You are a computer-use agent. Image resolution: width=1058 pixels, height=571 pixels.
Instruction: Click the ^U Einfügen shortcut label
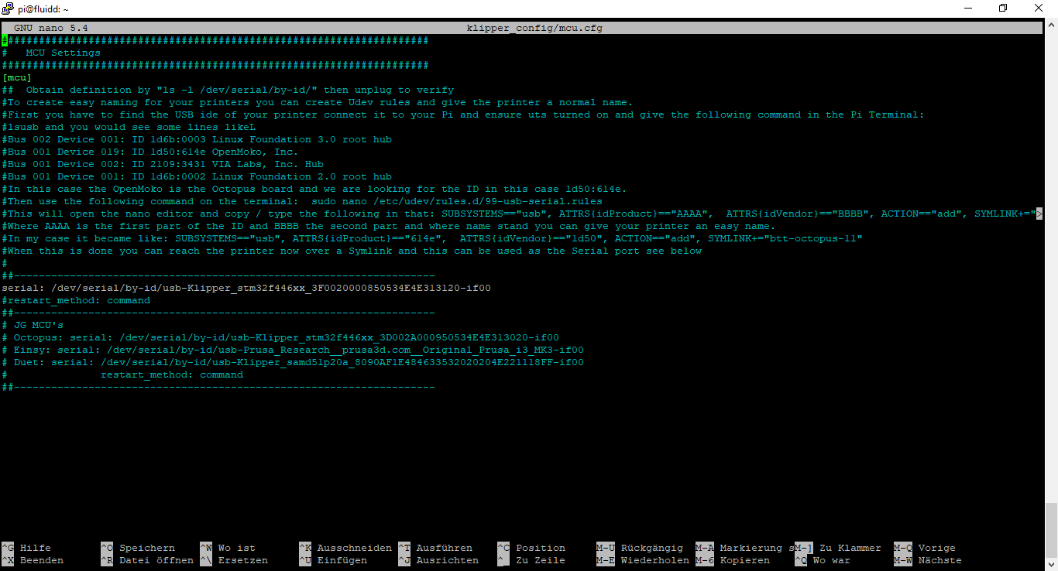[333, 560]
